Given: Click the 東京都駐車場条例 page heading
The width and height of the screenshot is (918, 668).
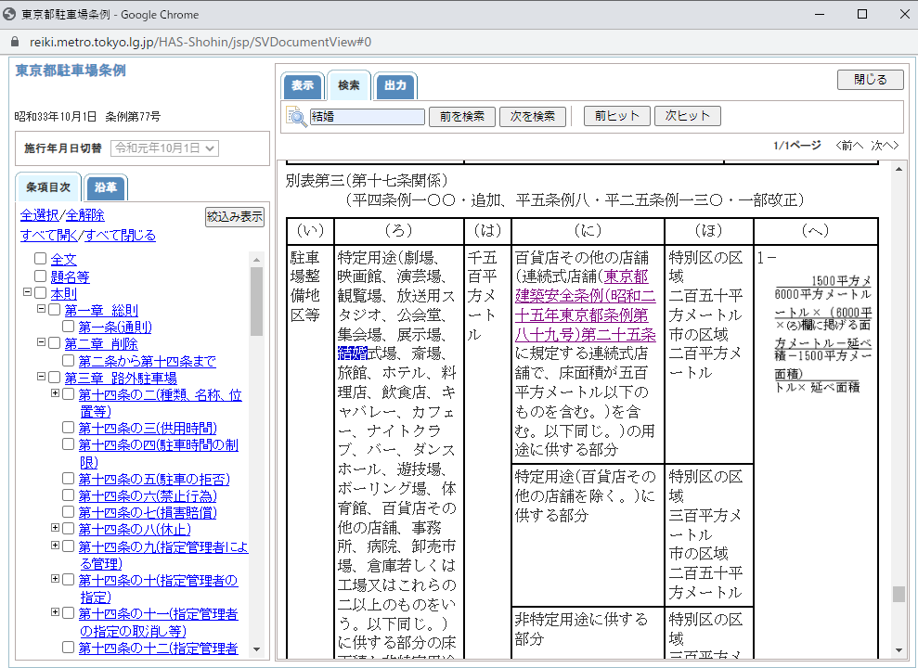Looking at the screenshot, I should (x=71, y=71).
